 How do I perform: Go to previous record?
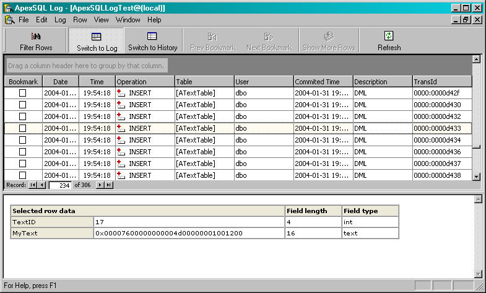point(41,185)
